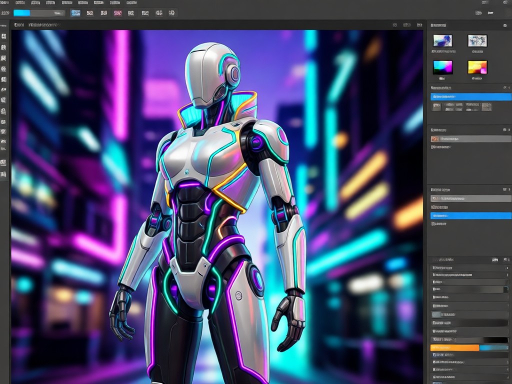512x384 pixels.
Task: Click the document tab label above the canvas
Action: tap(37, 25)
